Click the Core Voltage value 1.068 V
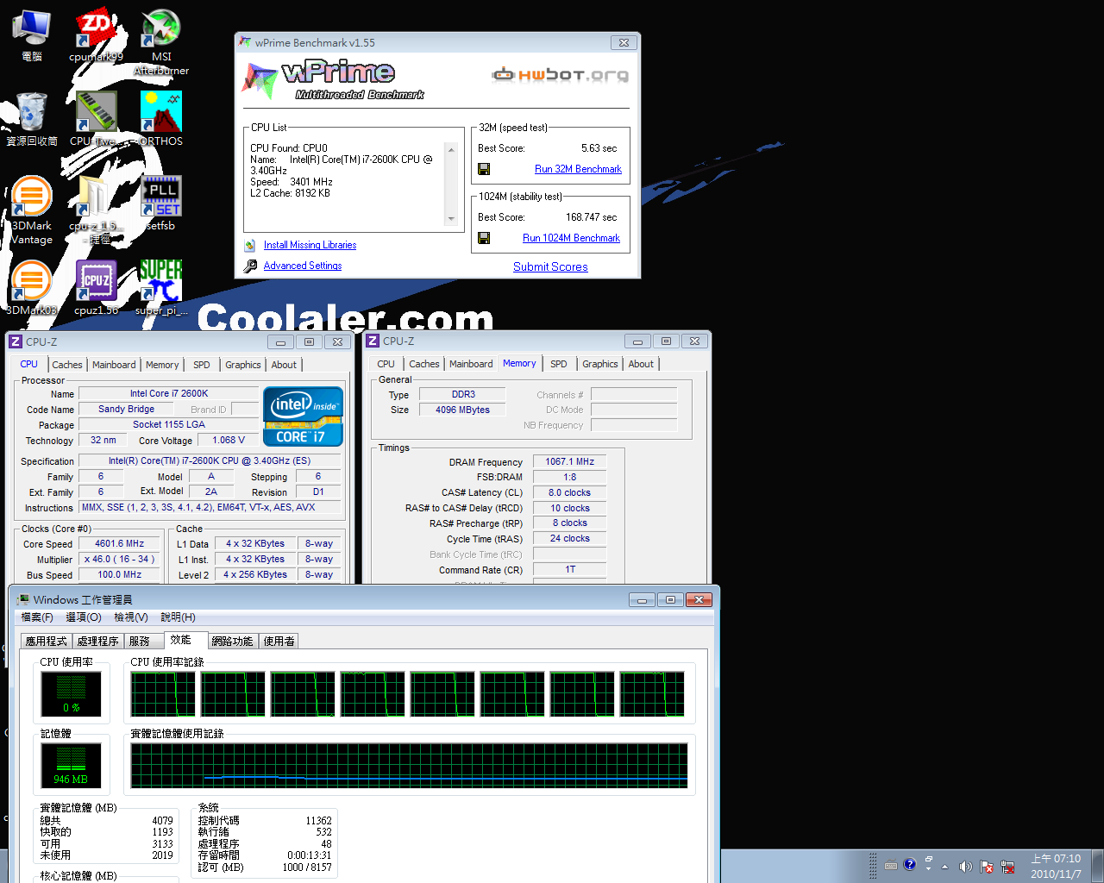Screen dimensions: 1104x883 coord(229,440)
